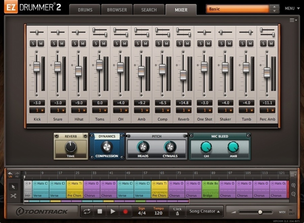Mute the Hihat channel
The image size is (304, 223).
83,44
